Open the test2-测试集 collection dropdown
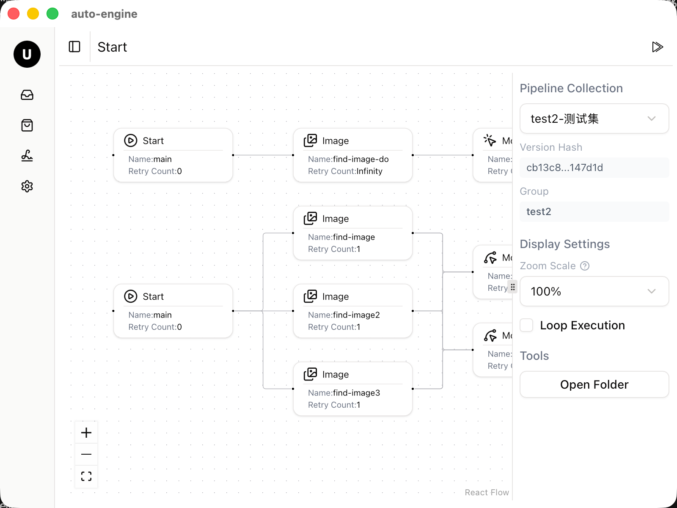The height and width of the screenshot is (508, 677). coord(594,119)
